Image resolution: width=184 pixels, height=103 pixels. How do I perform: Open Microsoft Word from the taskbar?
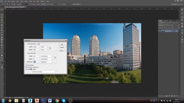click(x=50, y=100)
